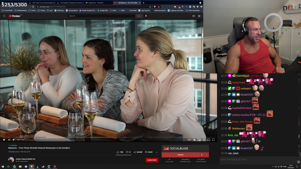Enable miniplayer mode
This screenshot has width=301, height=169.
point(199,140)
